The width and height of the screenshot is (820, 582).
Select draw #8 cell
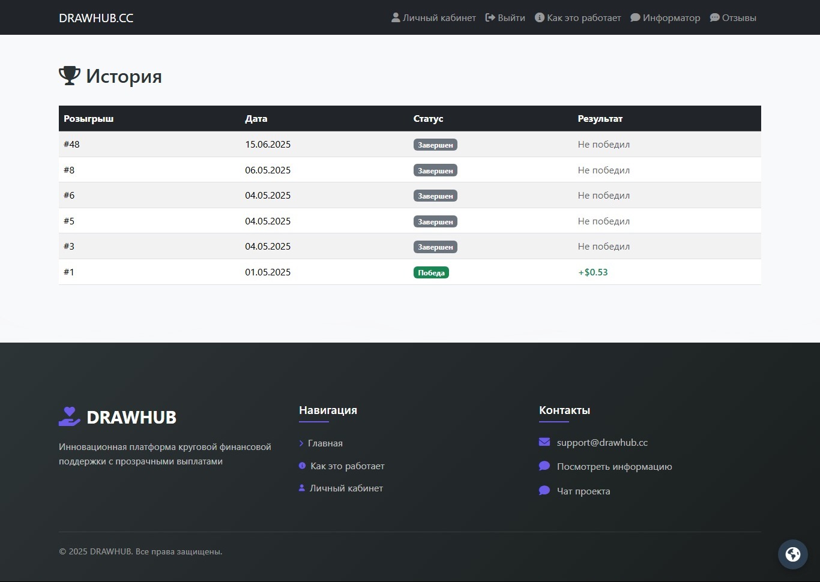69,170
